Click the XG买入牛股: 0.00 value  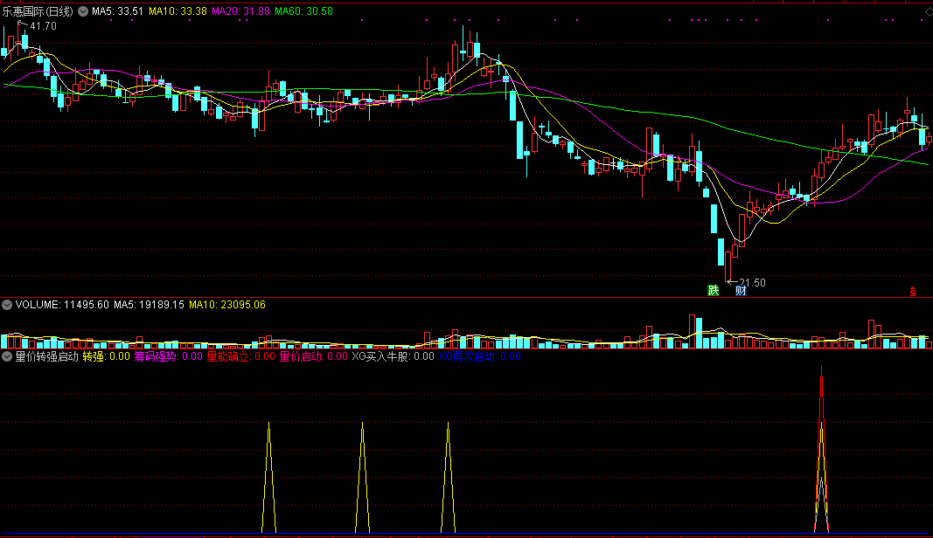pyautogui.click(x=393, y=356)
